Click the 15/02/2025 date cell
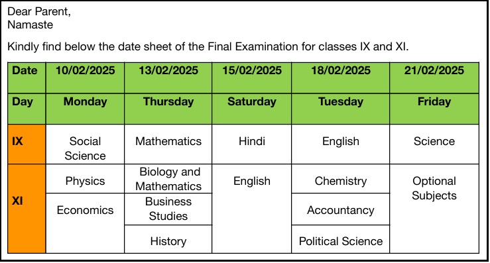 pyautogui.click(x=251, y=78)
